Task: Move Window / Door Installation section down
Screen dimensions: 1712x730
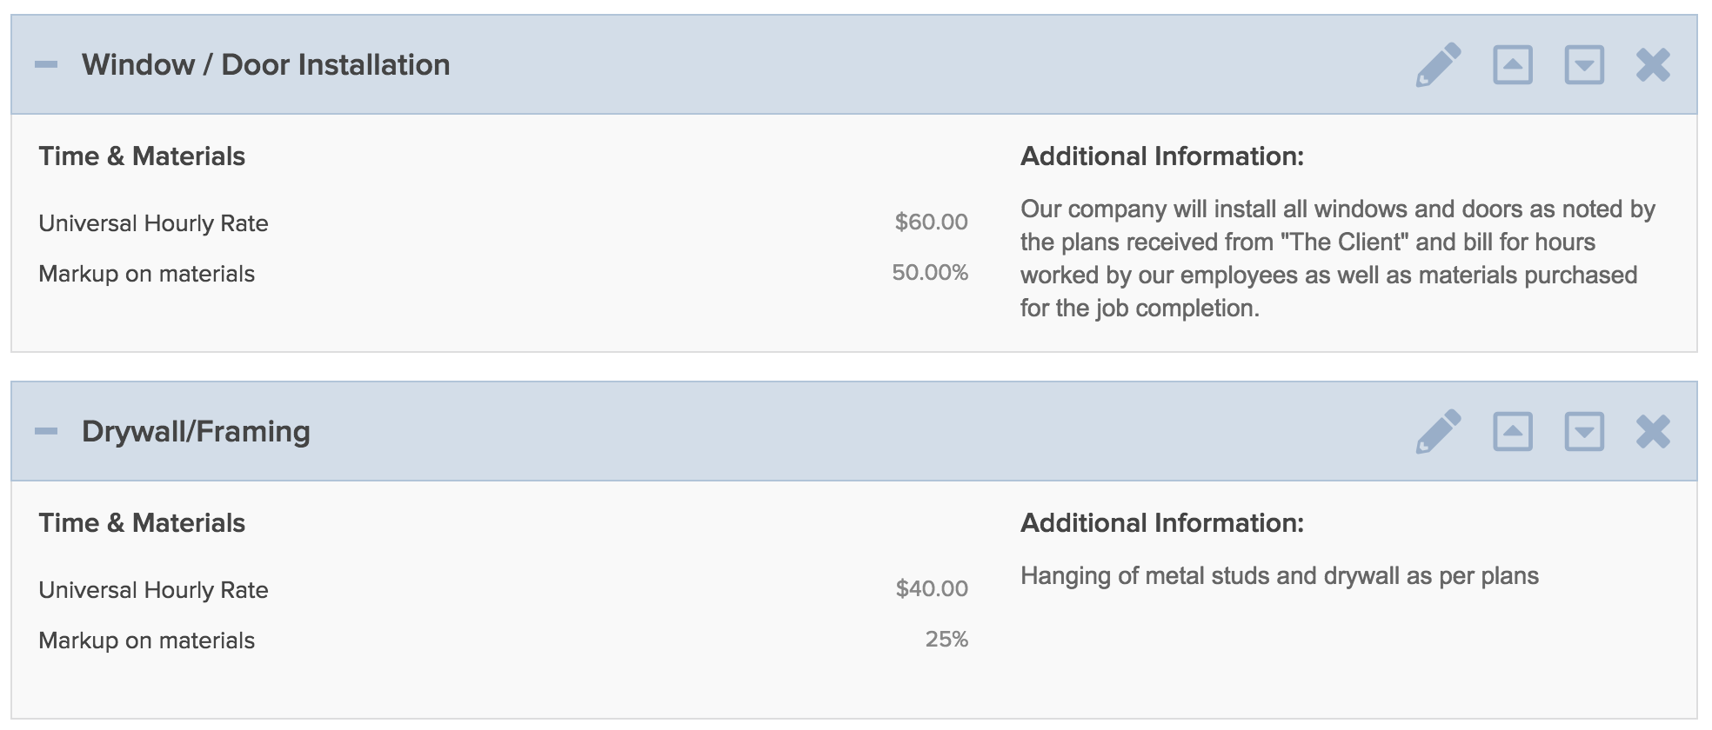Action: click(x=1584, y=65)
